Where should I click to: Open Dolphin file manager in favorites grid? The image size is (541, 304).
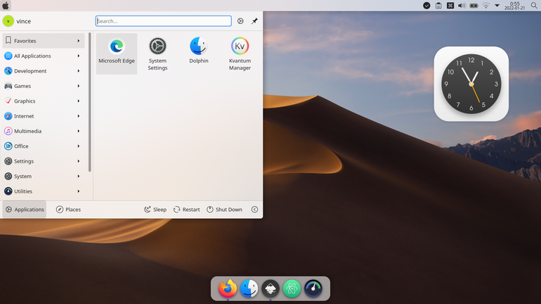[x=199, y=53]
